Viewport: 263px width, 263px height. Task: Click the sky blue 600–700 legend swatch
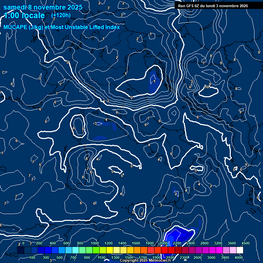(68, 250)
